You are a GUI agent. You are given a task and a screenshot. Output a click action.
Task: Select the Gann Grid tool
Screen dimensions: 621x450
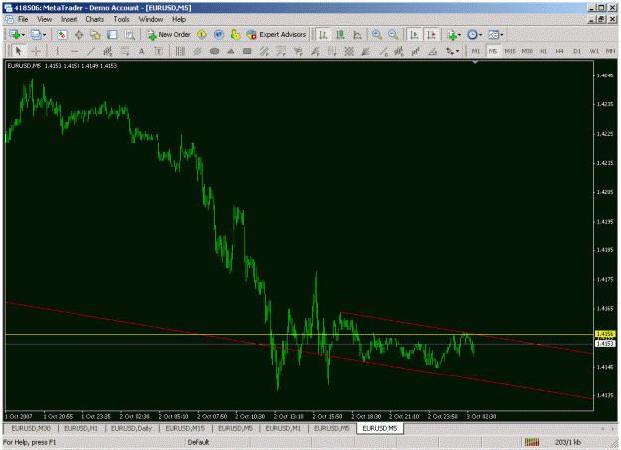pos(349,51)
